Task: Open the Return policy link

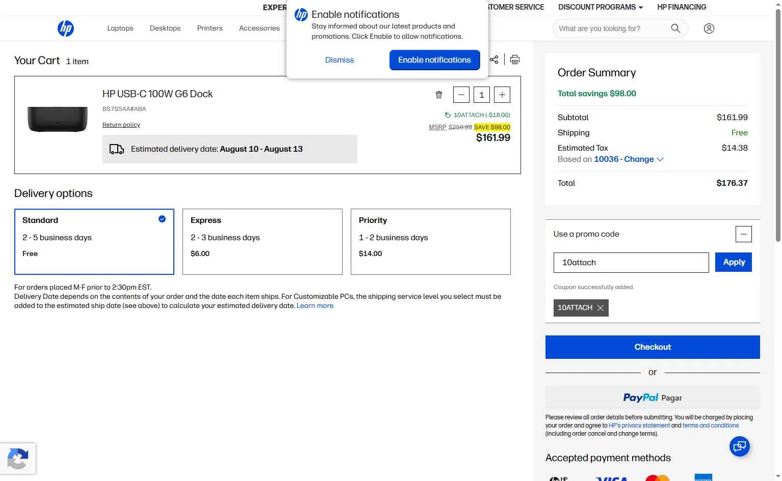Action: 121,125
